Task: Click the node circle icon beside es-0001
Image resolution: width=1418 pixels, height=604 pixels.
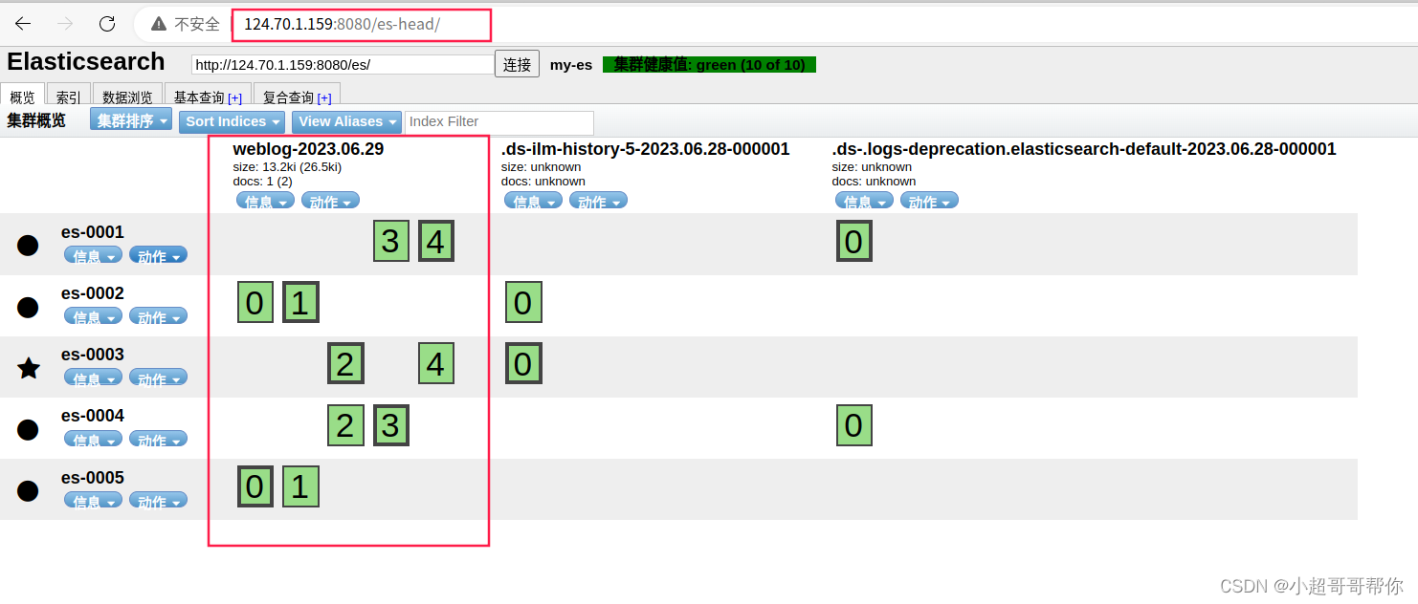Action: coord(28,245)
